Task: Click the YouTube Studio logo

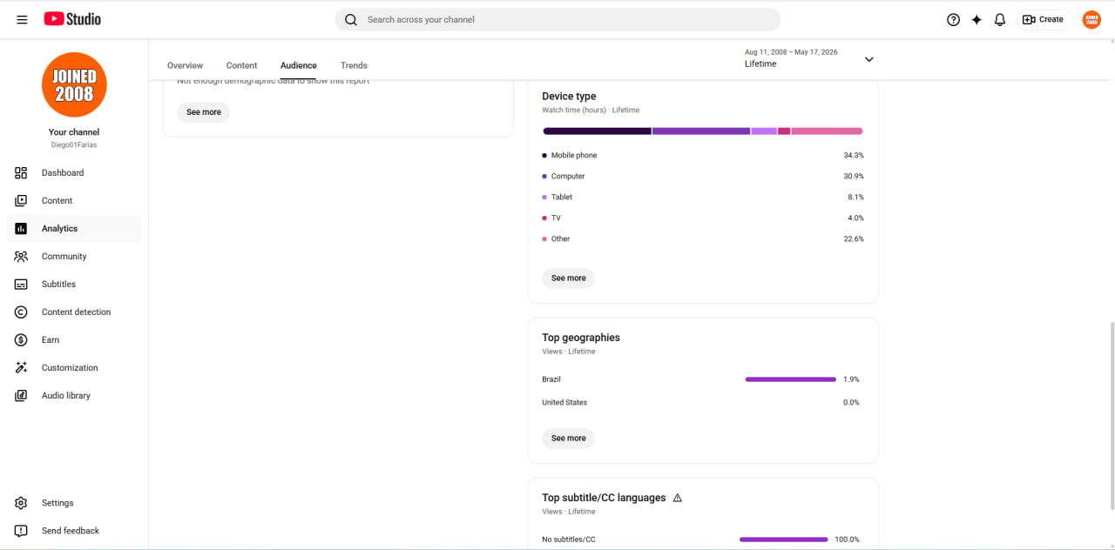Action: click(72, 19)
